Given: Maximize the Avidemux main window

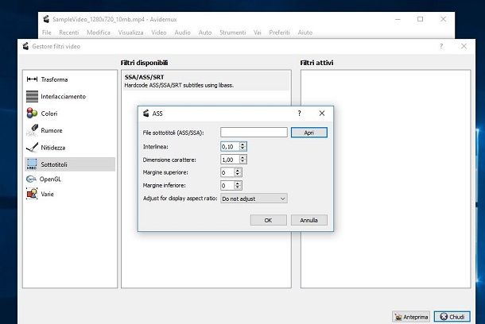Looking at the screenshot, I should pyautogui.click(x=420, y=19).
